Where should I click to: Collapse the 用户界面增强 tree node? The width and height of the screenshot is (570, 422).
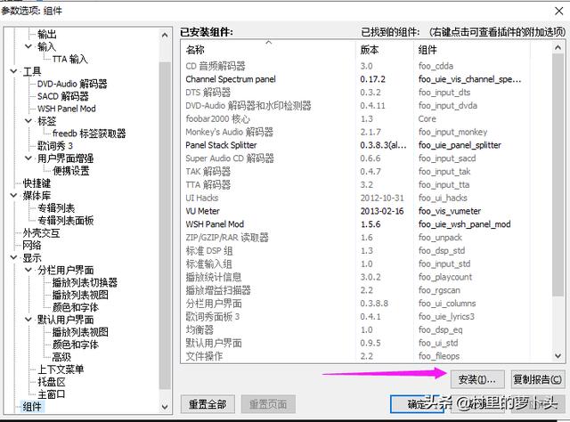point(28,158)
